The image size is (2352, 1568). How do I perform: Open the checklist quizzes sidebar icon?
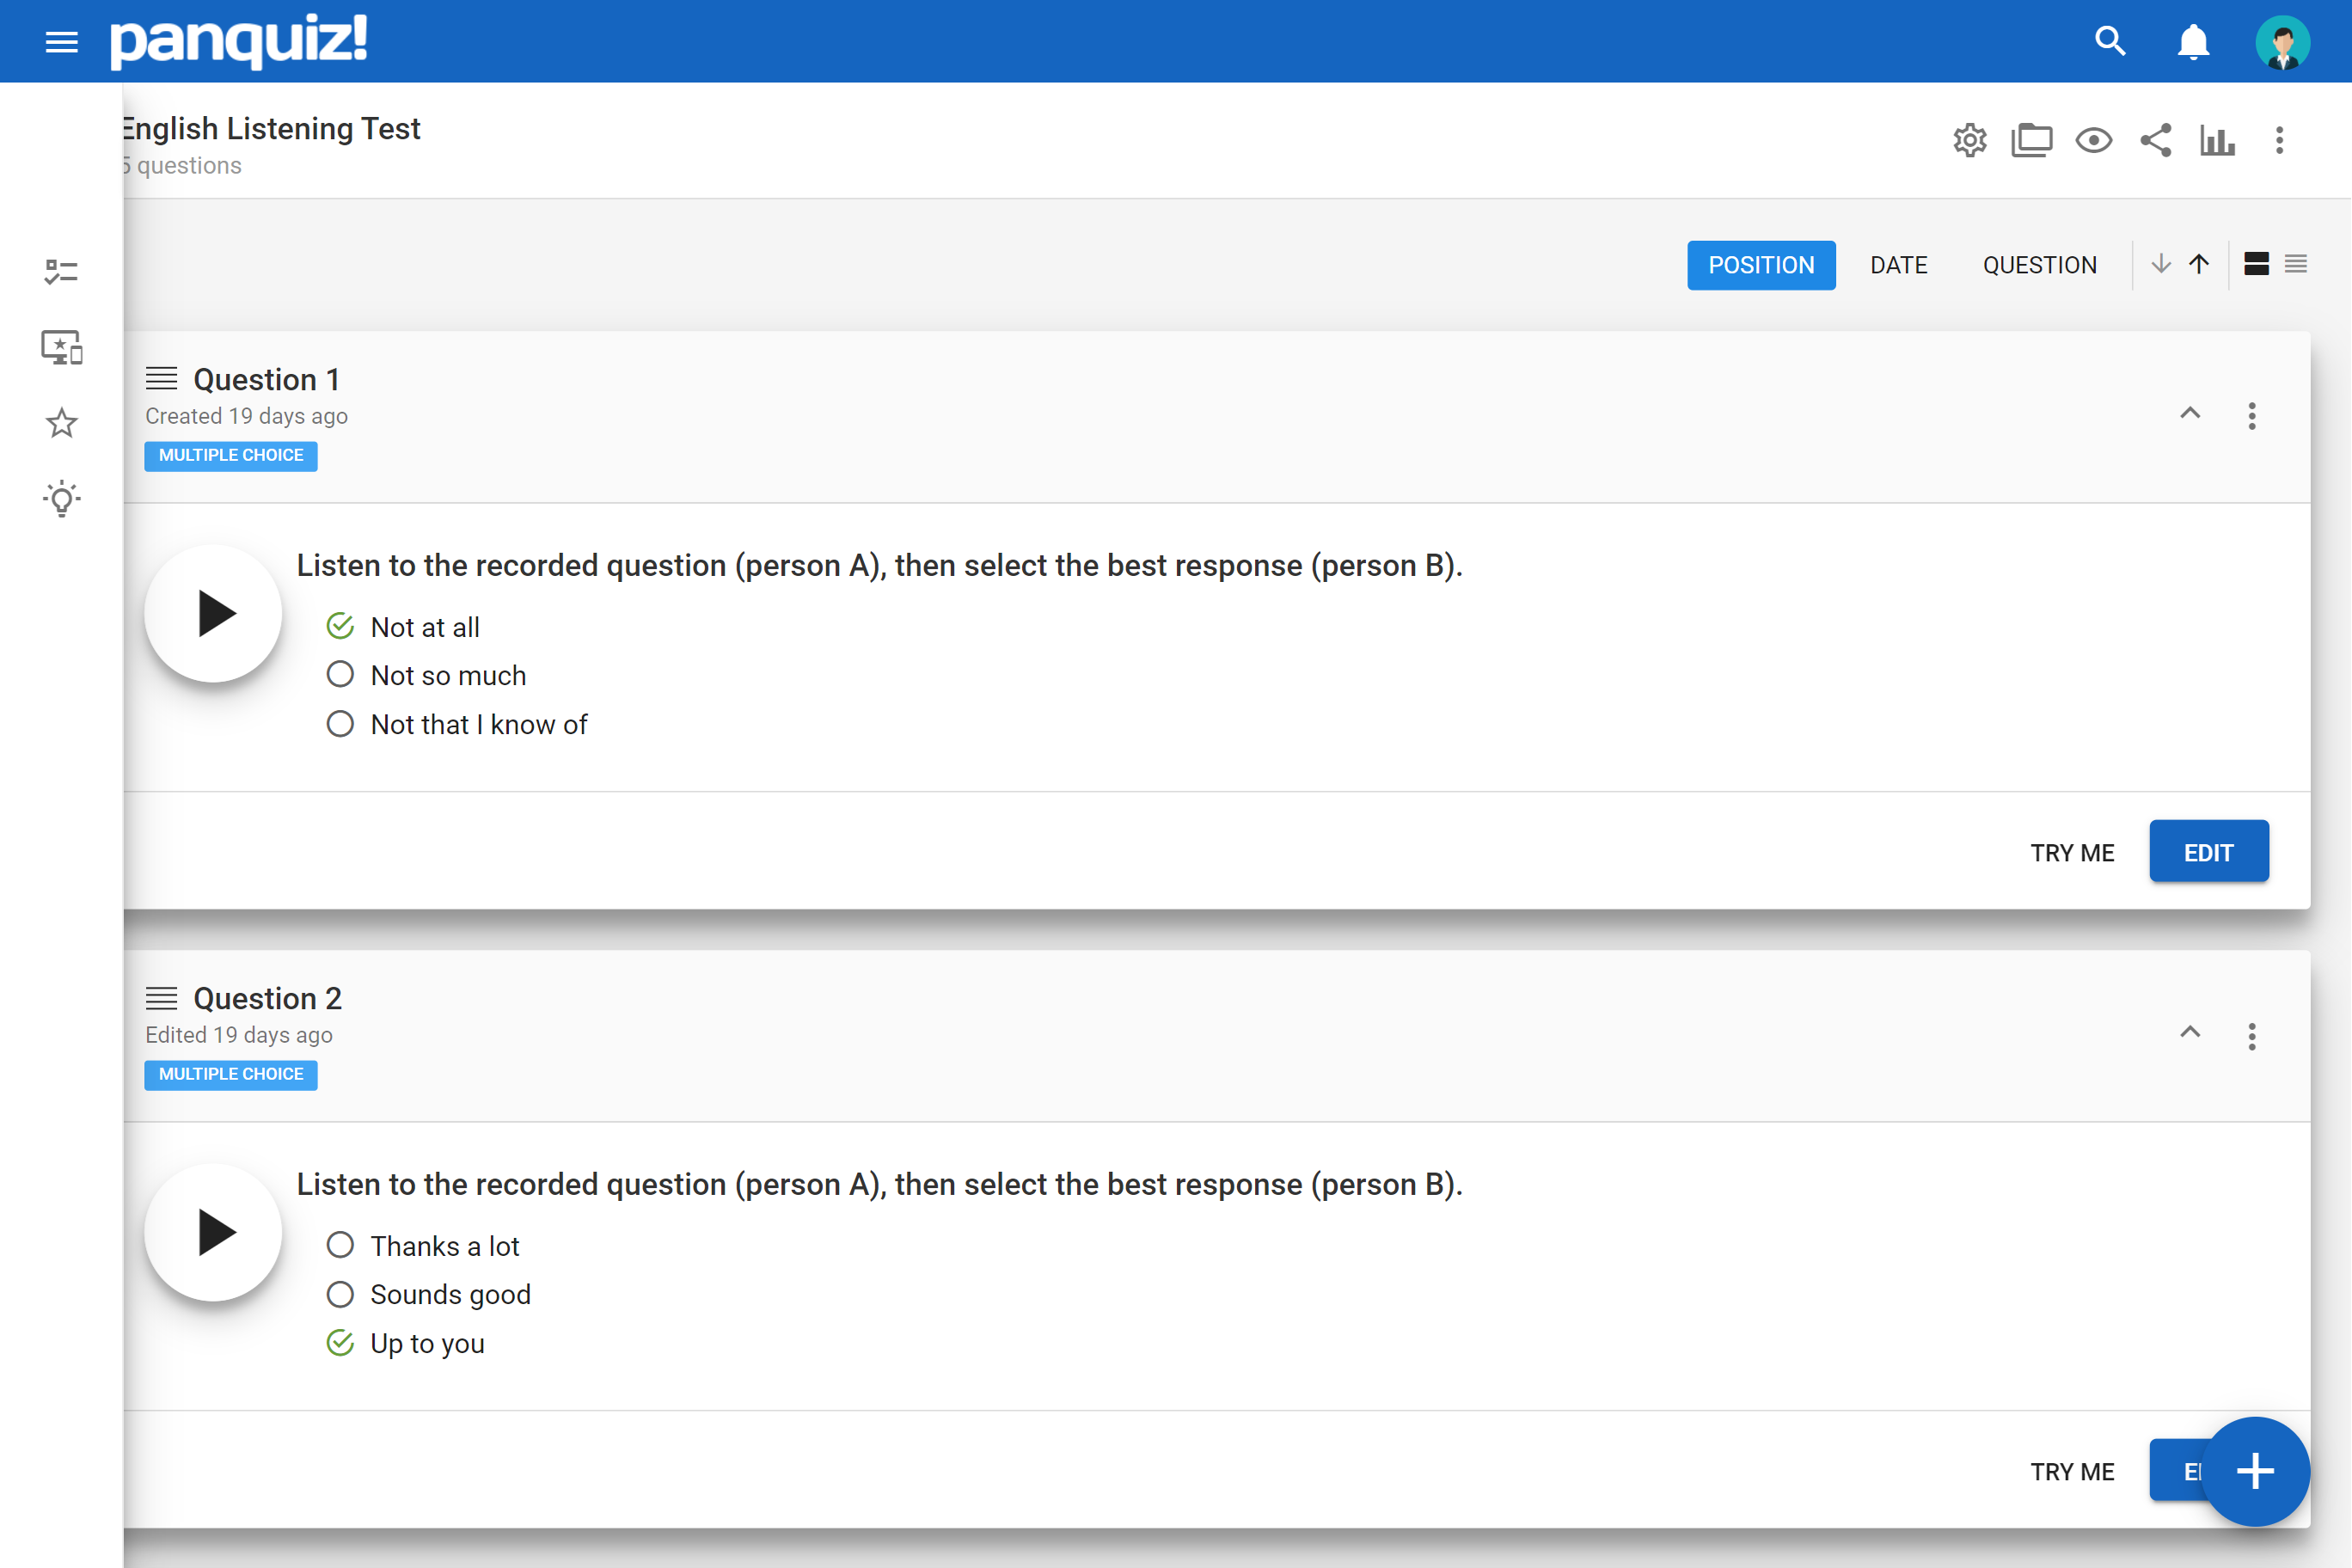(x=62, y=272)
